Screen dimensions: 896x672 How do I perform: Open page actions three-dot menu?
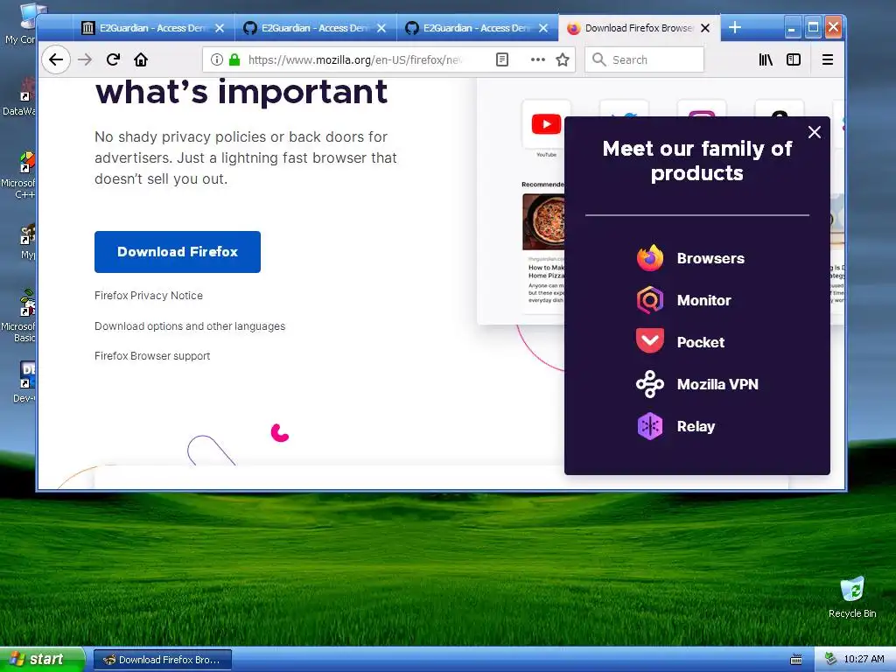tap(538, 59)
